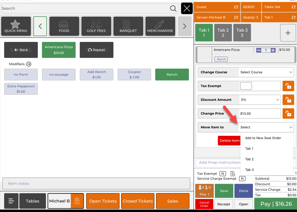The width and height of the screenshot is (297, 212).
Task: Open the Discount Amount dropdown
Action: click(260, 100)
